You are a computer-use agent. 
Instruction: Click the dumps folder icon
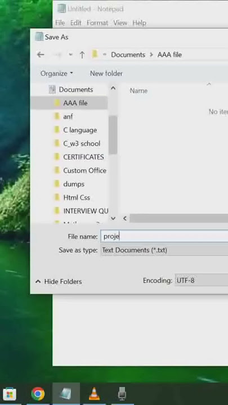point(57,183)
